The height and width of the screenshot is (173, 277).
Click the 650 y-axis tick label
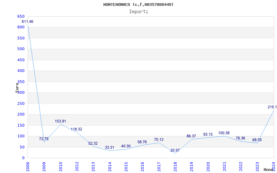[x=21, y=16]
